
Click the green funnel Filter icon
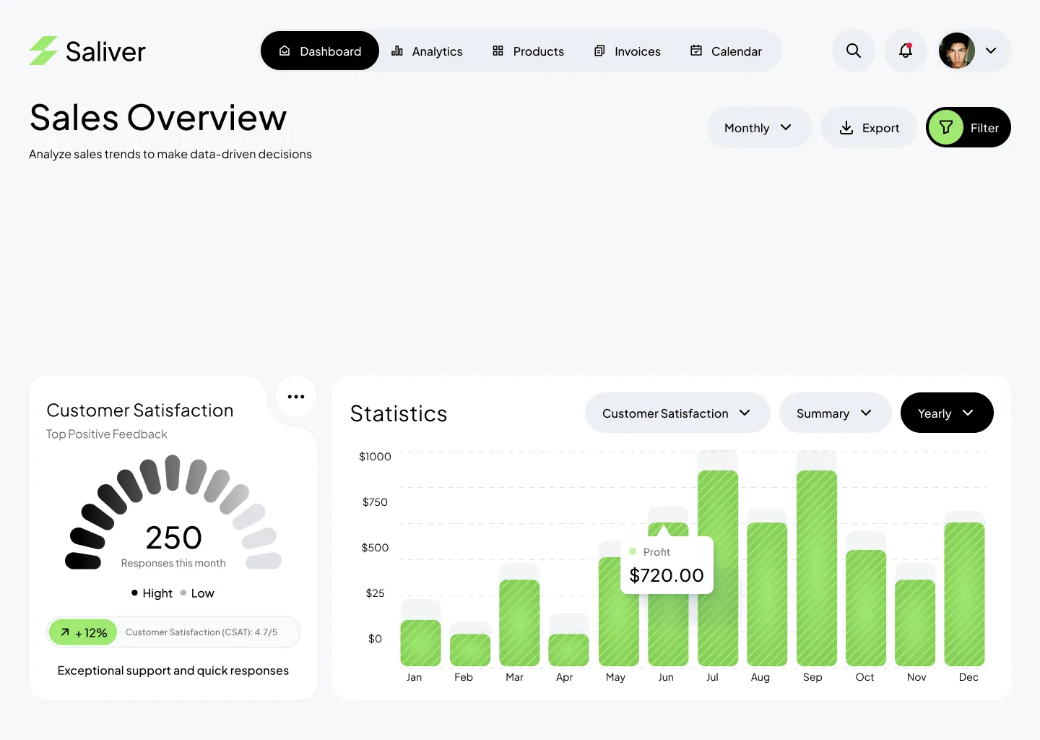tap(946, 128)
